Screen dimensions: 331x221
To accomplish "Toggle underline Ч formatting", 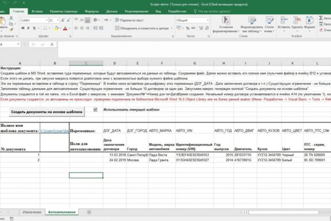I will [34, 28].
